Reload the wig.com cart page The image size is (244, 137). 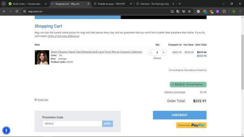[17, 11]
